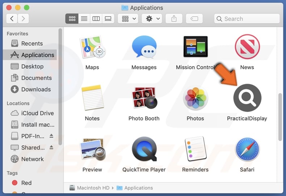Select iCloud Drive in the sidebar
286x196 pixels.
point(30,113)
